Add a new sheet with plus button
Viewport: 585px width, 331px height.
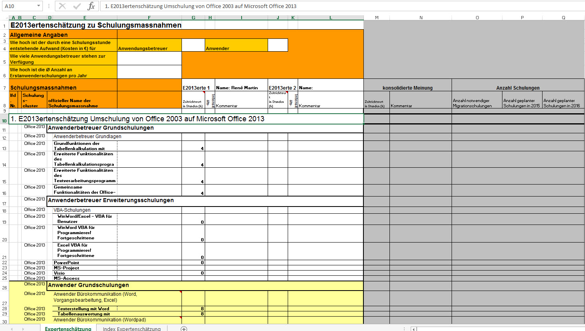tap(184, 329)
